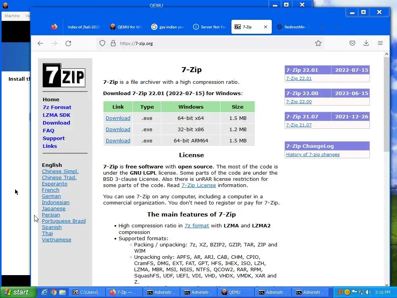Open the FAQ sidebar link
This screenshot has width=397, height=298.
(48, 130)
